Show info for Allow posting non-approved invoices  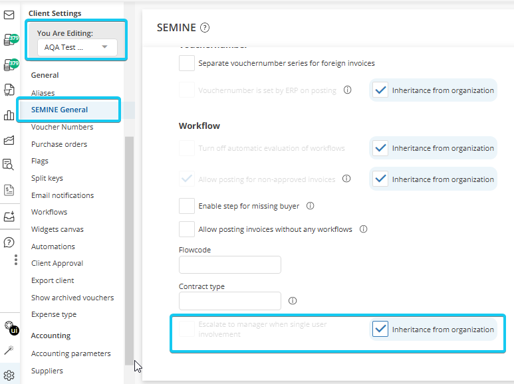tap(346, 179)
